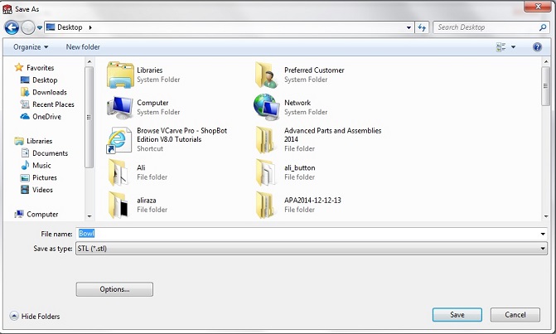Select Favorites in the navigation pane
Screen dimensions: 556x334
pyautogui.click(x=35, y=67)
